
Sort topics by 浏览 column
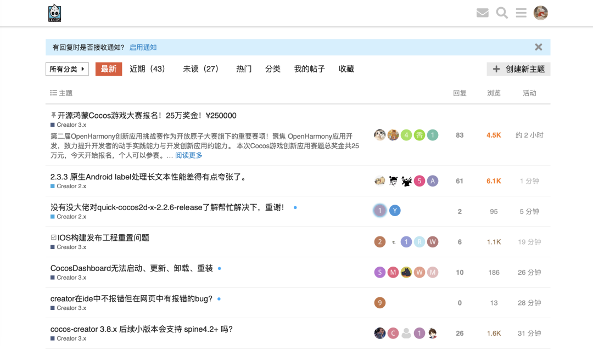pyautogui.click(x=494, y=93)
